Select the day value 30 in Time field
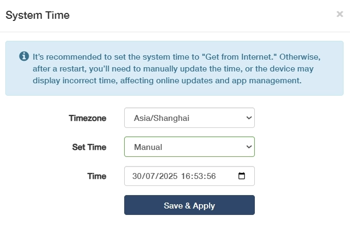 point(137,176)
